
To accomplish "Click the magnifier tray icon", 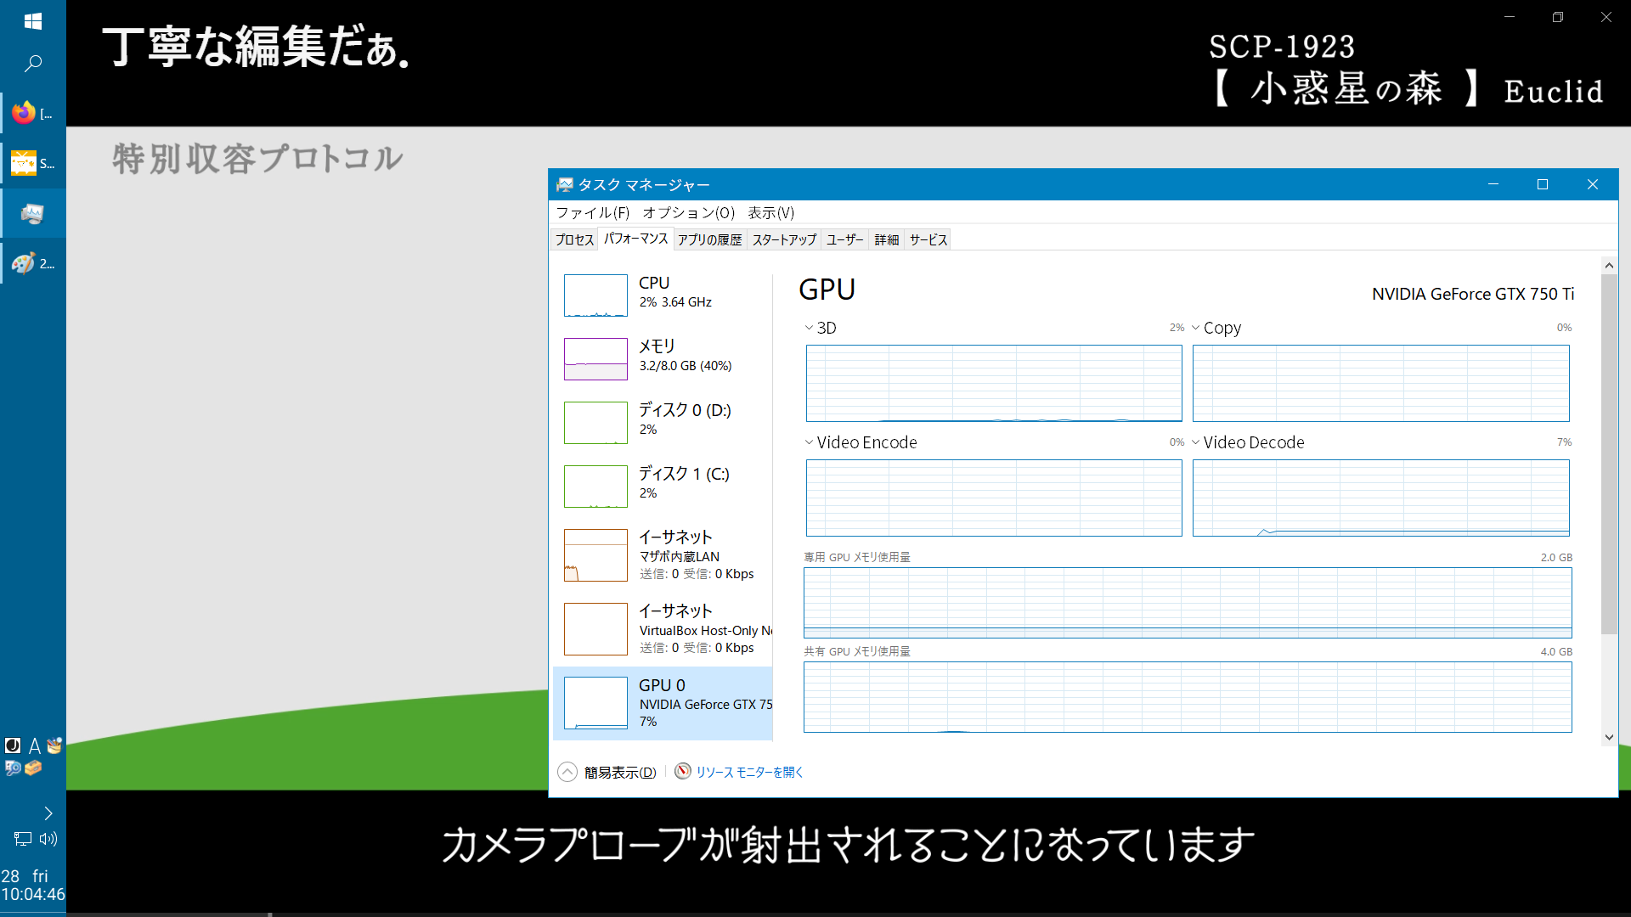I will [12, 768].
